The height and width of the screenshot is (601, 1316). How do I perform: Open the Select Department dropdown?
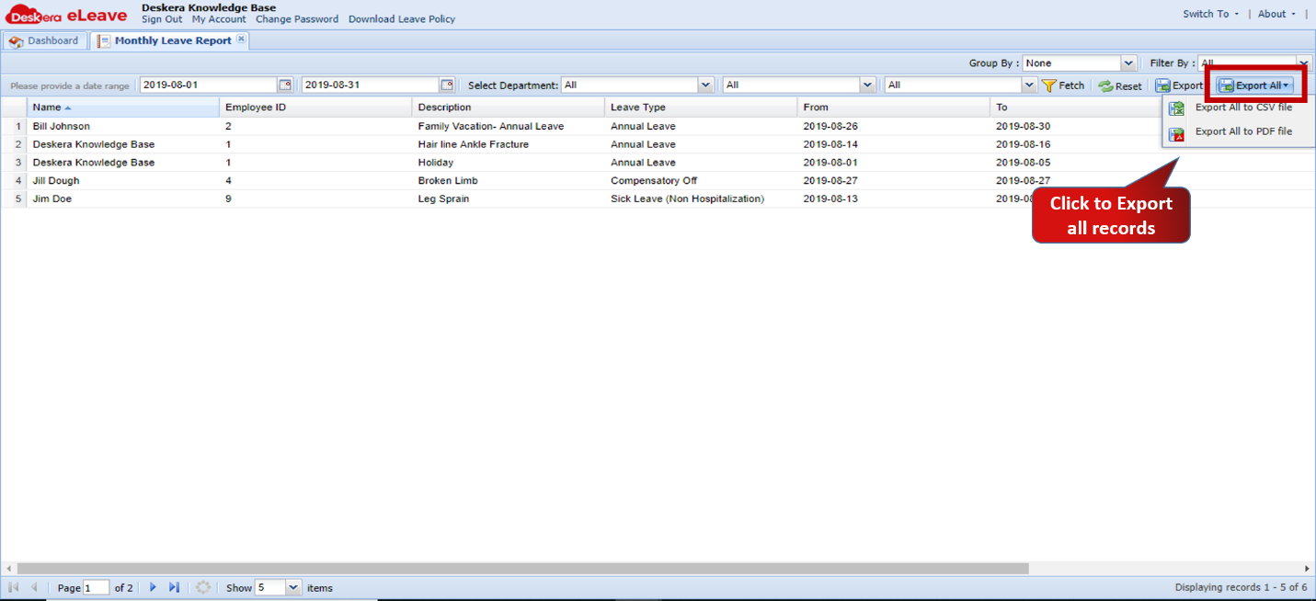click(705, 85)
